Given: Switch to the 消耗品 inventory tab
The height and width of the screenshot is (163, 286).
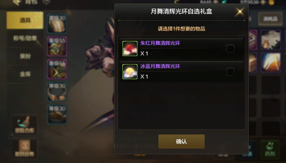Looking at the screenshot, I should (x=270, y=19).
